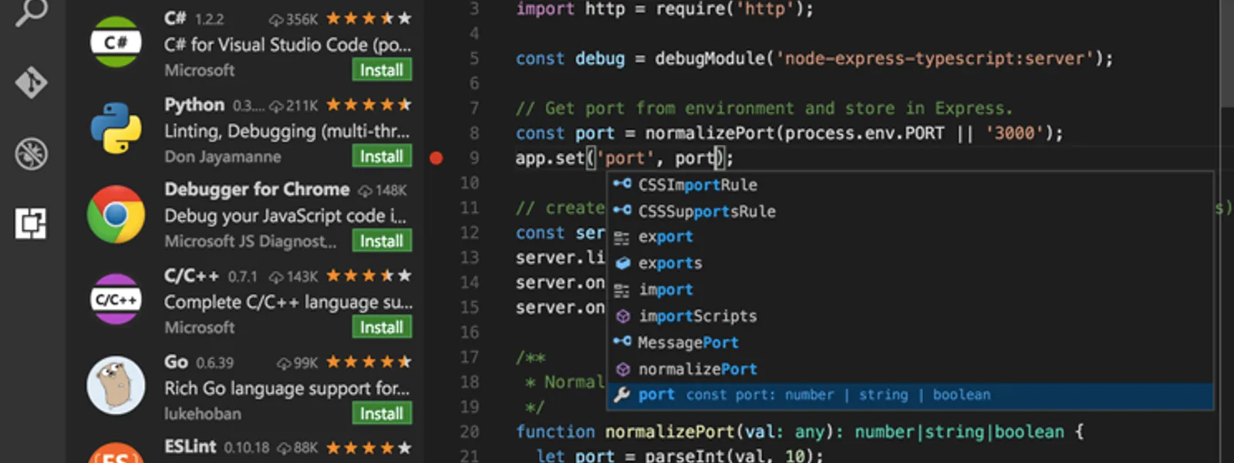Click the editor vertical scrollbar
The height and width of the screenshot is (463, 1234).
click(x=1227, y=54)
